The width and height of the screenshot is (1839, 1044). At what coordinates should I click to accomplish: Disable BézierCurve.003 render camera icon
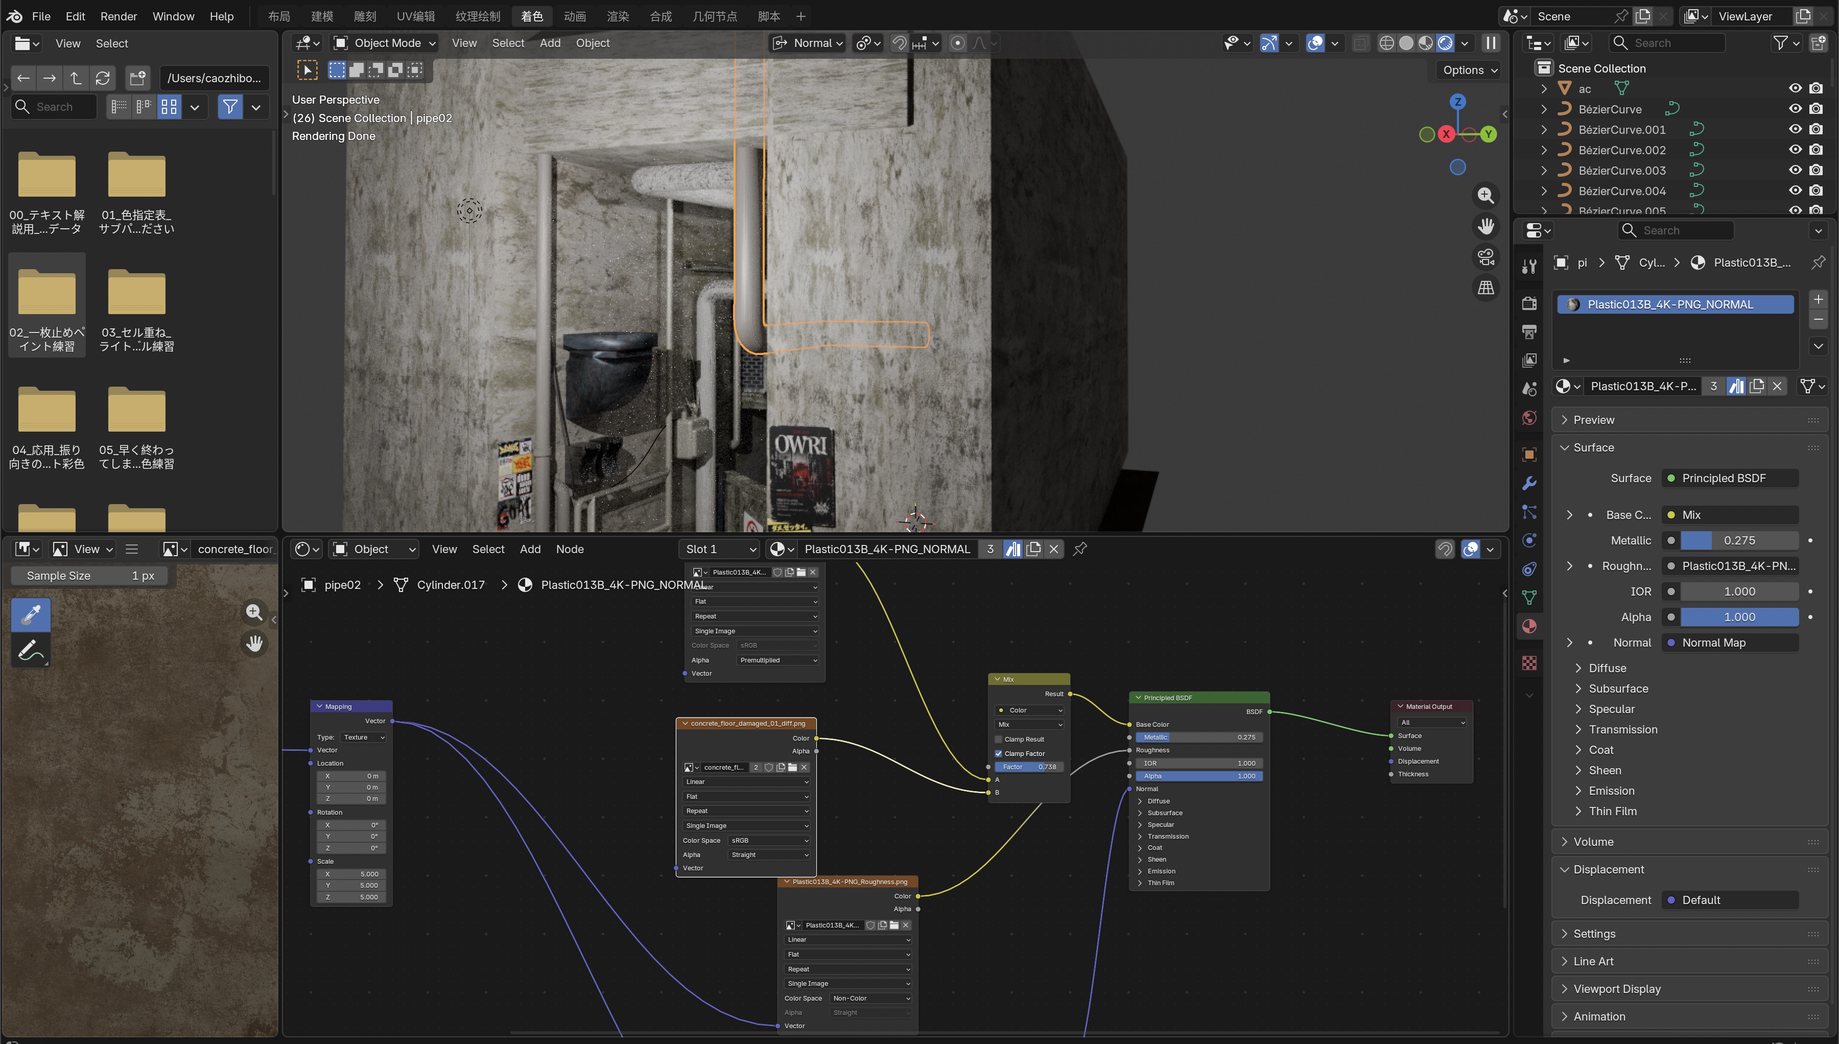click(x=1816, y=170)
